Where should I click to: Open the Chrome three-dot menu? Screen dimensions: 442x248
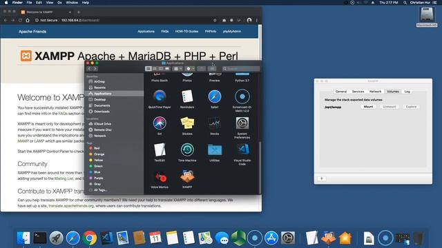pyautogui.click(x=256, y=20)
